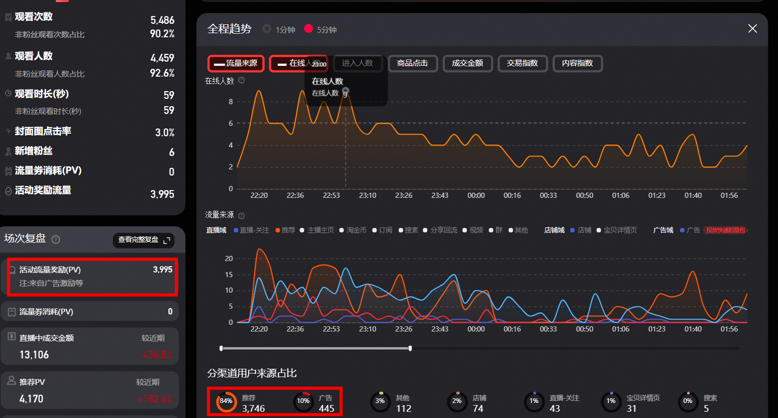Click the 分渠道用户来源占比 heading

pyautogui.click(x=252, y=373)
